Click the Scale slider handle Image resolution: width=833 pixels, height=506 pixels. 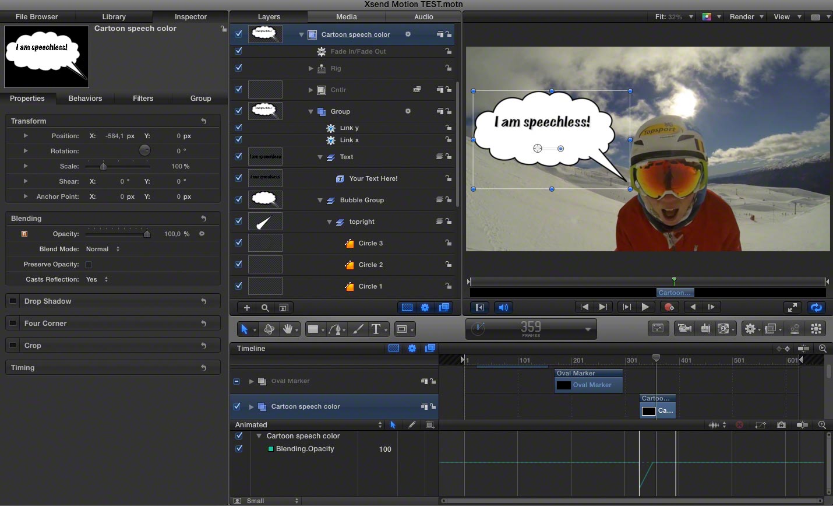tap(103, 166)
